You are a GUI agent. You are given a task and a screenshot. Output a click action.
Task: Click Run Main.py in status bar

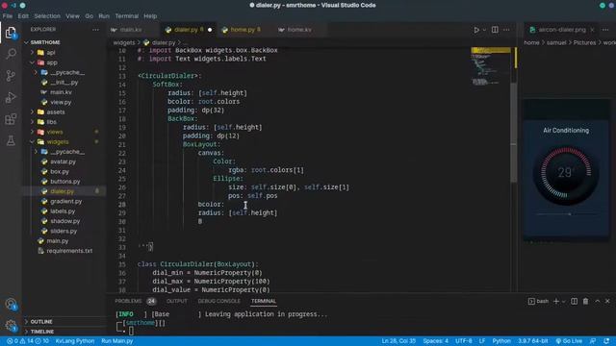pyautogui.click(x=117, y=341)
